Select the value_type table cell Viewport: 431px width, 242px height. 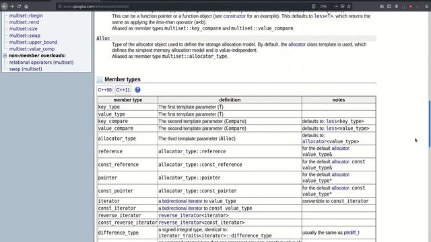coord(128,114)
